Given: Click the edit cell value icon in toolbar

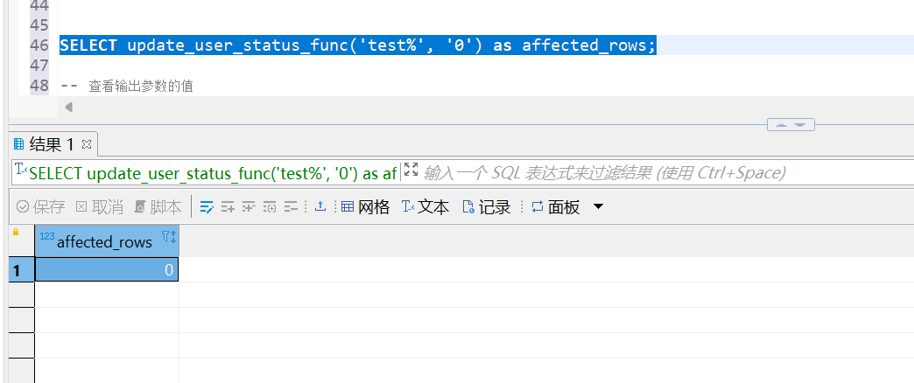Looking at the screenshot, I should (207, 207).
